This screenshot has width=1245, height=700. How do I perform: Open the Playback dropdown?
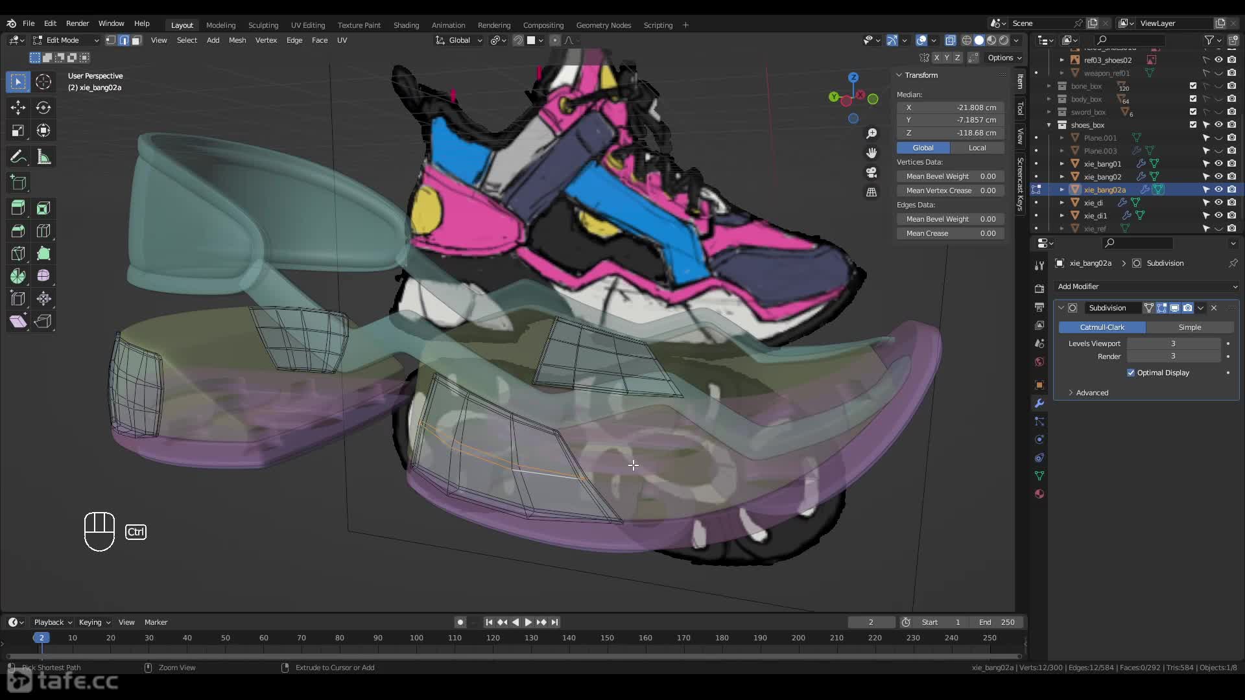(53, 622)
